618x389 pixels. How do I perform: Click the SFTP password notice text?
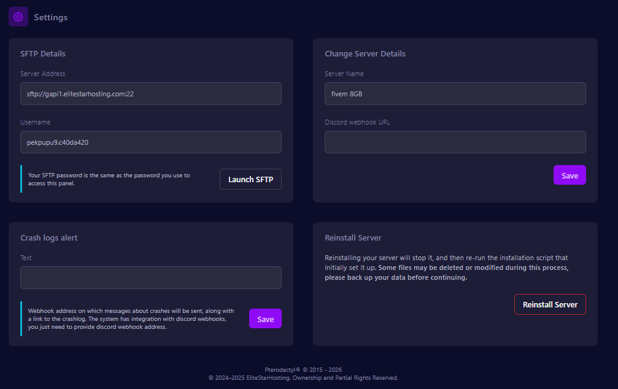point(109,179)
